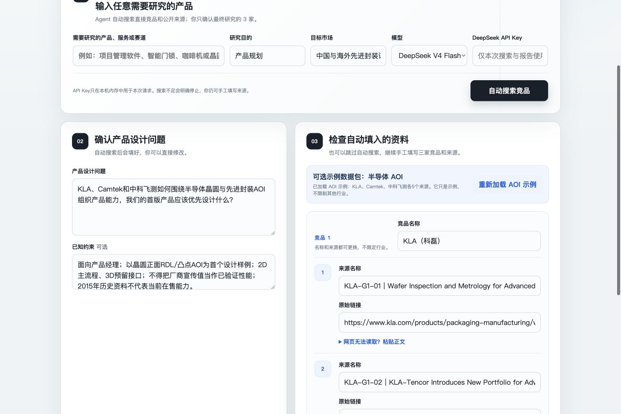
Task: Focus the 研究目的 field showing 产品规划
Action: pos(267,56)
